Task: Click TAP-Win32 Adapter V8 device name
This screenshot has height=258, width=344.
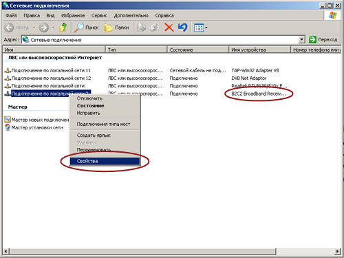Action: coord(255,70)
